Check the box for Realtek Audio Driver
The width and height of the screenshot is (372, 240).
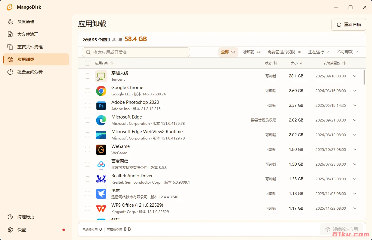tap(87, 179)
